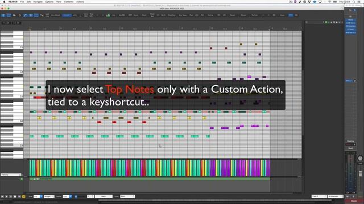Open macOS Spotlight search
The width and height of the screenshot is (364, 204).
point(354,2)
